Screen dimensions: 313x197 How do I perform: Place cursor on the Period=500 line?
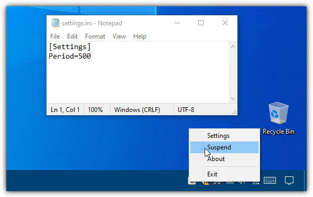70,56
